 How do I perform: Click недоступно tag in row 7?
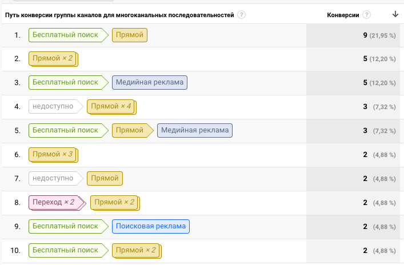point(53,178)
